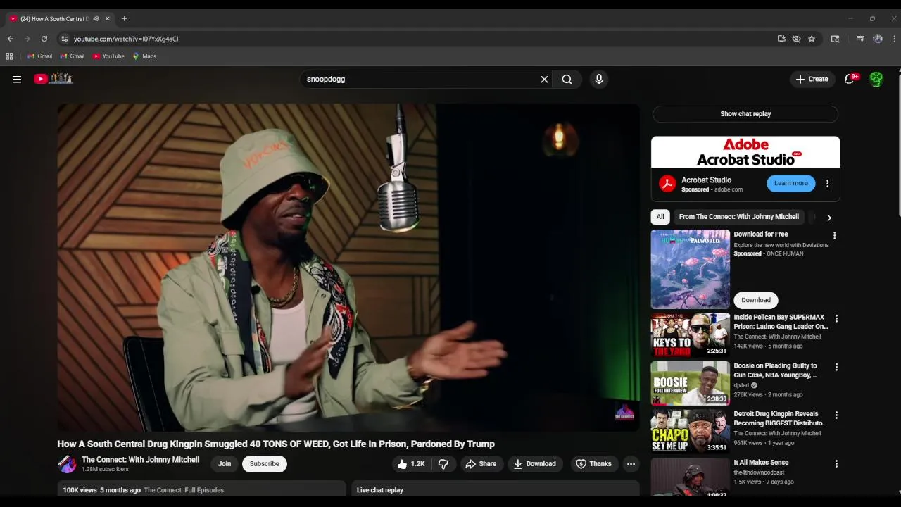View site information icon in address bar

(65, 39)
